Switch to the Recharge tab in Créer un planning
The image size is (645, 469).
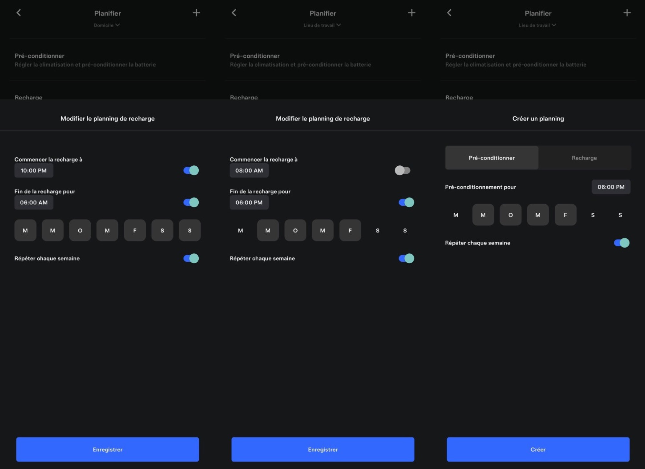pyautogui.click(x=584, y=158)
